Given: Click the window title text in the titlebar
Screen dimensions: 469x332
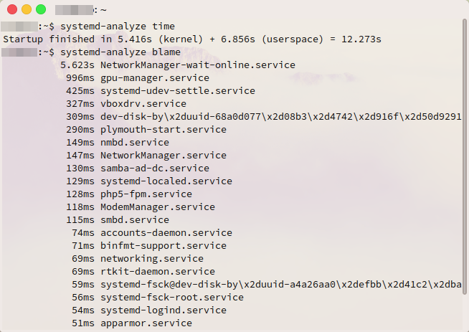Looking at the screenshot, I should coord(81,10).
